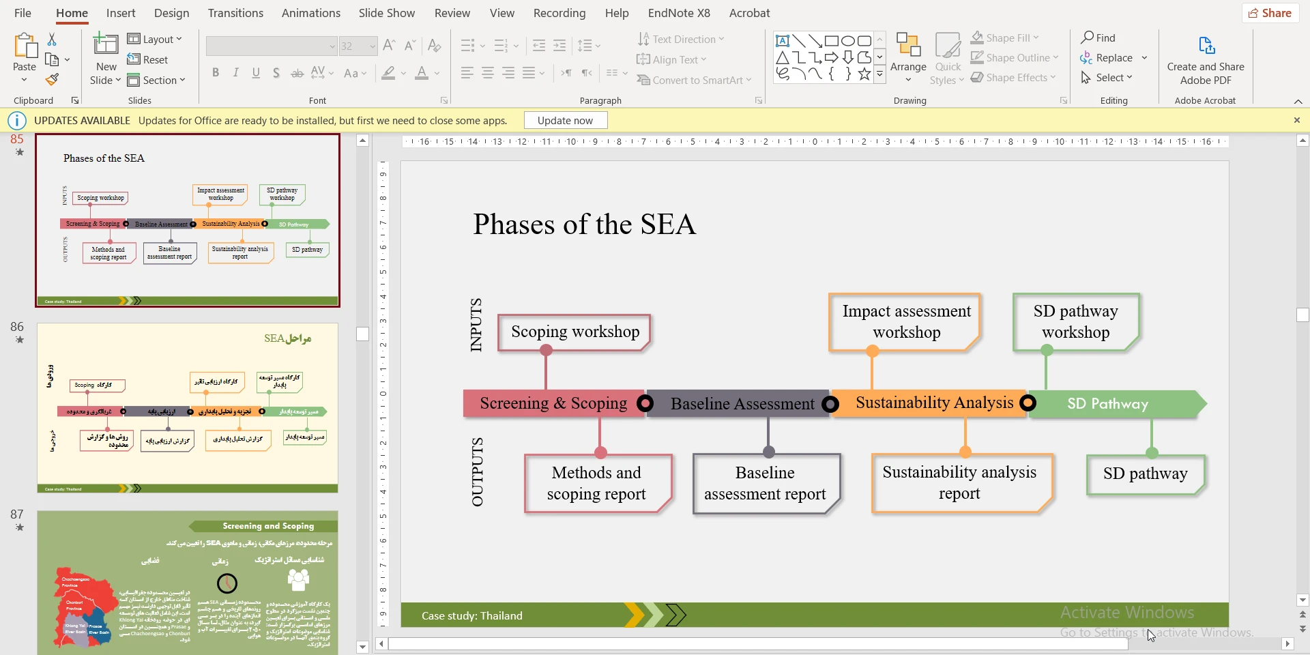
Task: Click the Find magnifier icon
Action: [x=1088, y=38]
